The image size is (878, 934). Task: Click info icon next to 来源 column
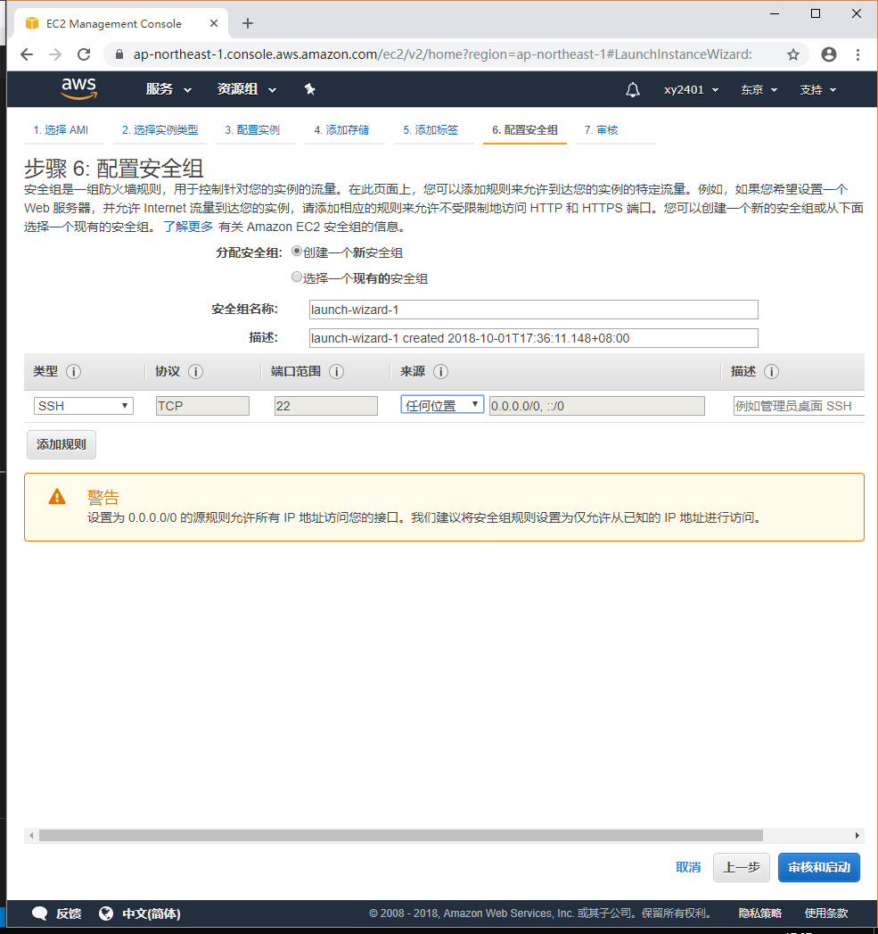click(440, 372)
